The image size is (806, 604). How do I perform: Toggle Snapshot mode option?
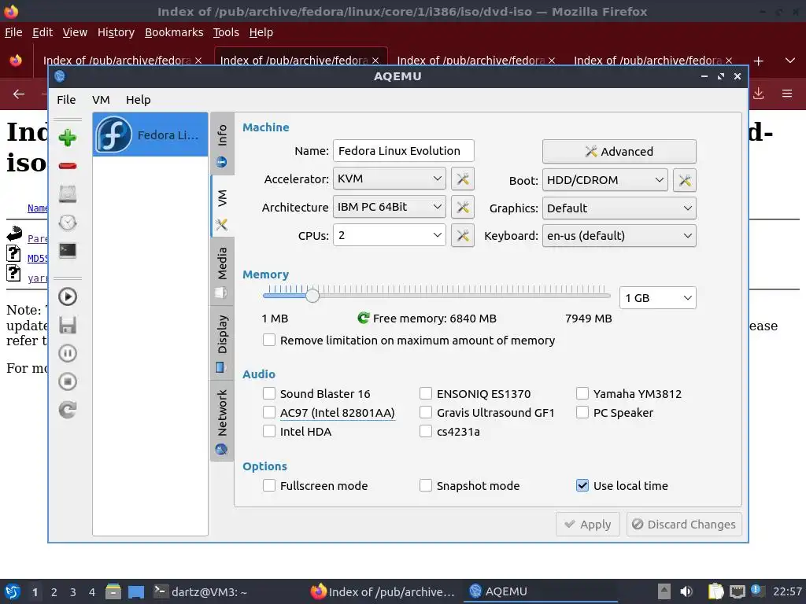tap(426, 485)
